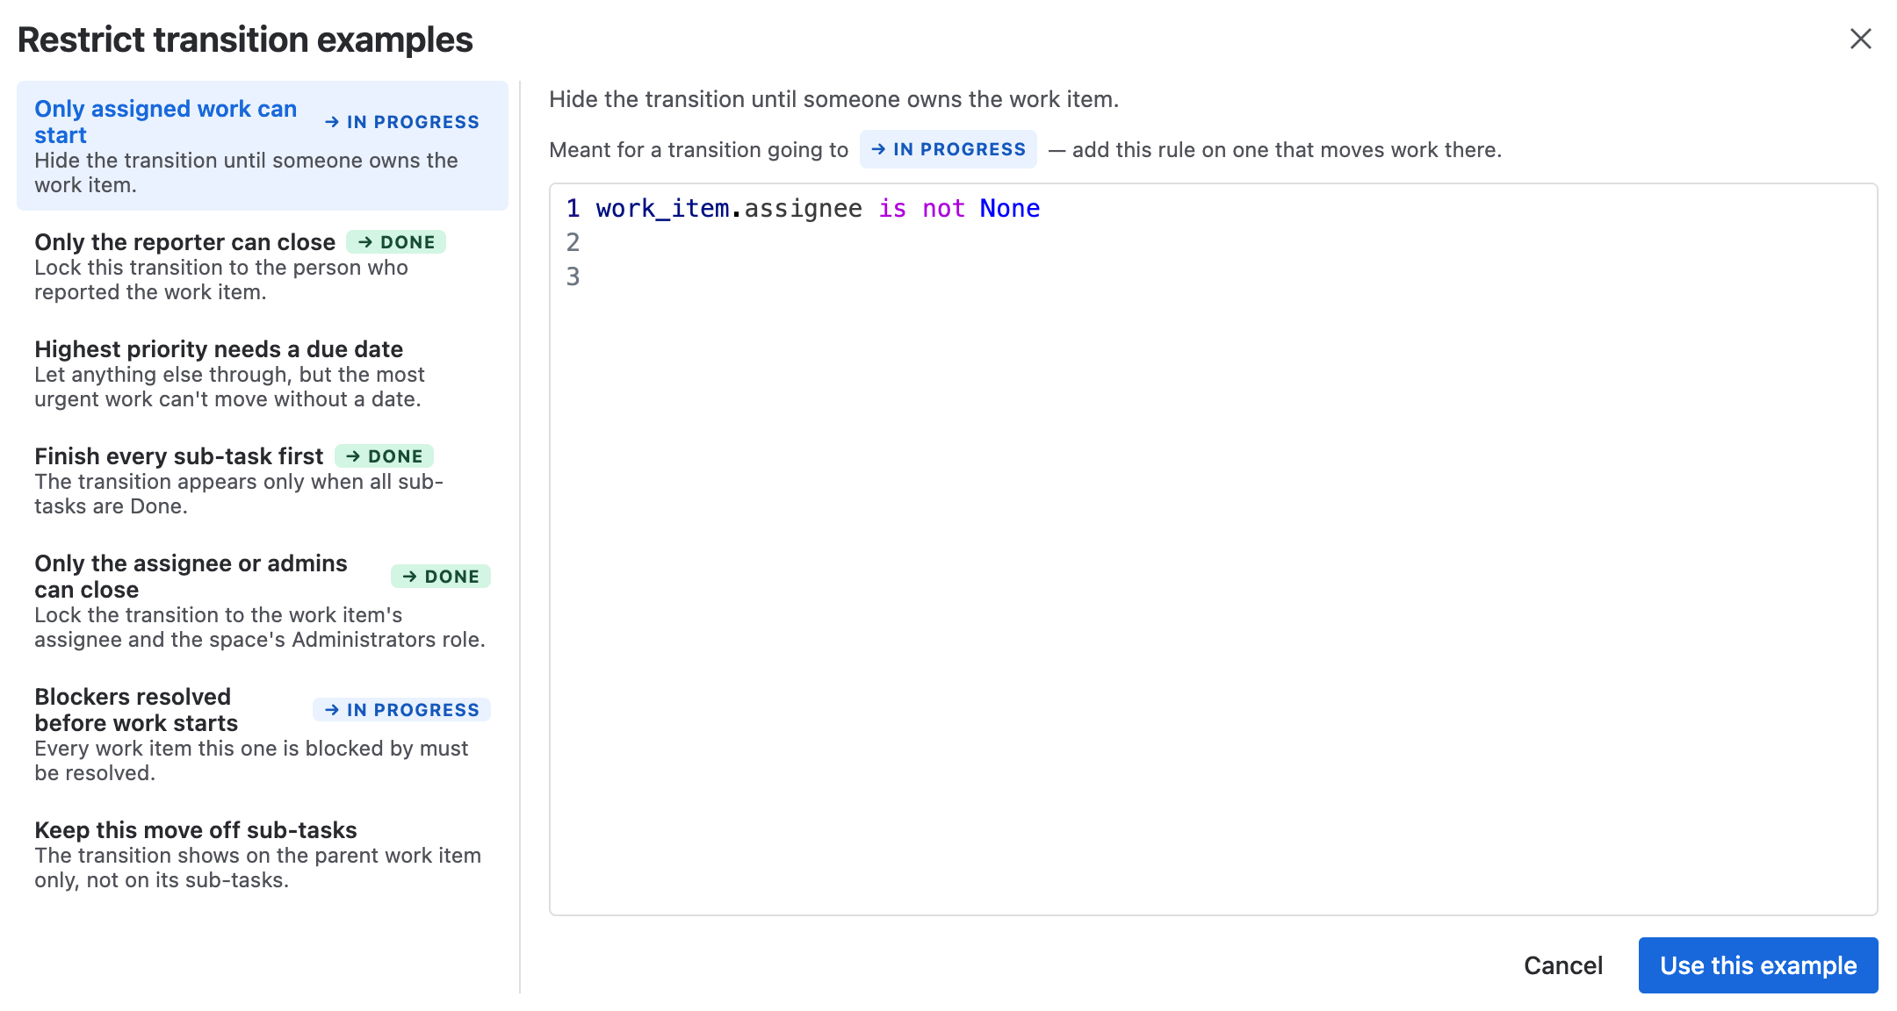Viewport: 1897px width, 1011px height.
Task: Click the 'is' keyword in the code line
Action: pyautogui.click(x=892, y=209)
